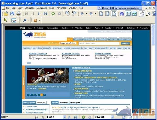The width and height of the screenshot is (157, 120).
Task: Select the Hand tool
Action: 142,14
